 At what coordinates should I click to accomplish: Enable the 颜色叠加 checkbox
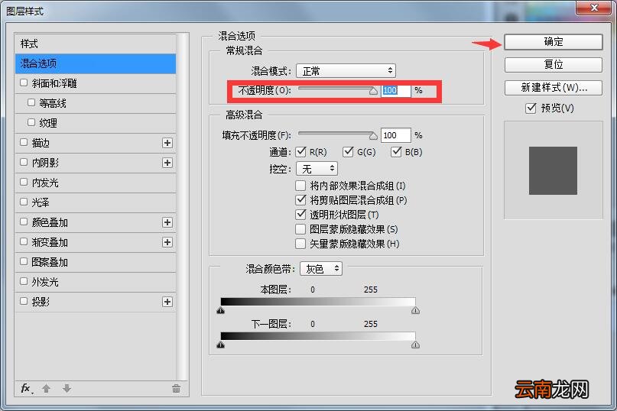pyautogui.click(x=24, y=222)
